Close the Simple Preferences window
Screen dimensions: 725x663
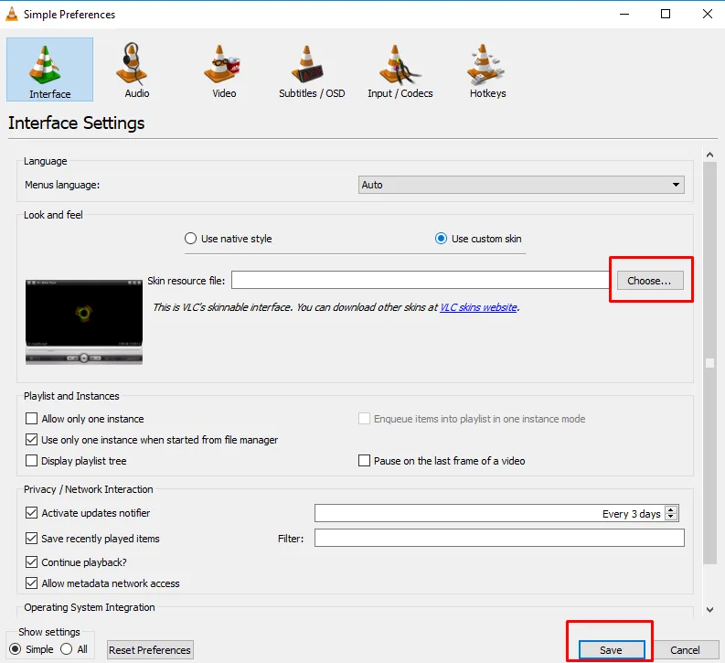[708, 14]
